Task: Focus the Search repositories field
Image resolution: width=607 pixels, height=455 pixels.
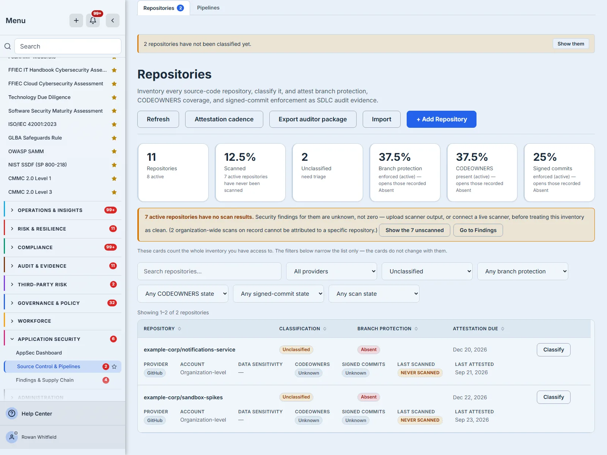Action: (x=209, y=271)
